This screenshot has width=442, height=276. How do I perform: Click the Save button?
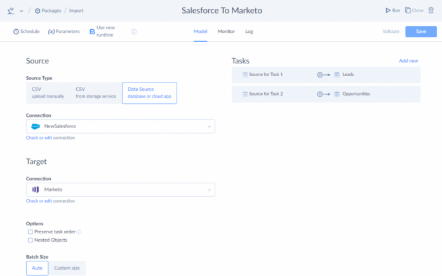420,31
